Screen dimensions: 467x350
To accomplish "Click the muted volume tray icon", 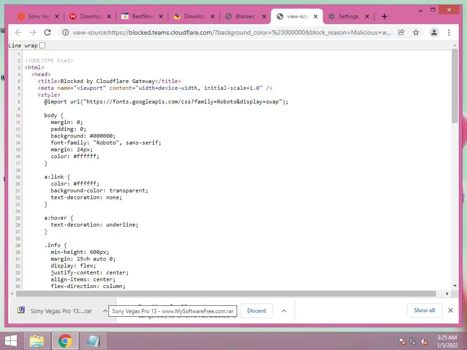I will (x=424, y=341).
